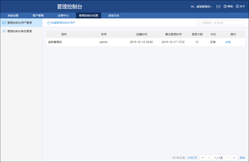Image resolution: width=249 pixels, height=162 pixels.
Task: Jump to last page using » icon
Action: tap(234, 157)
